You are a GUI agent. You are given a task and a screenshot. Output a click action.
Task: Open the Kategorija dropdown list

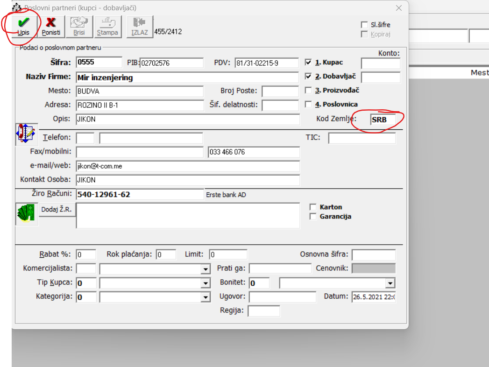click(x=205, y=297)
